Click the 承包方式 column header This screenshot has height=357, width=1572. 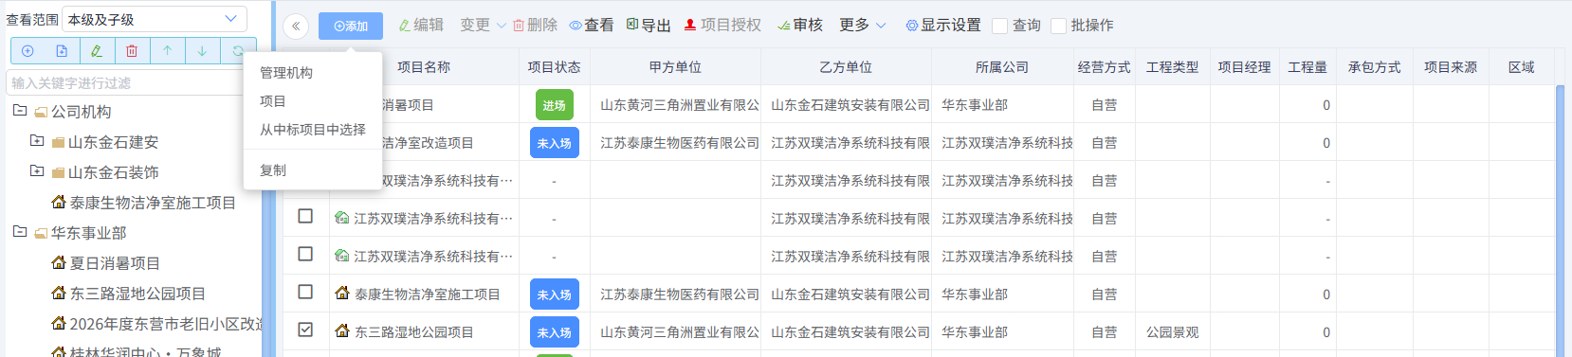[x=1374, y=67]
